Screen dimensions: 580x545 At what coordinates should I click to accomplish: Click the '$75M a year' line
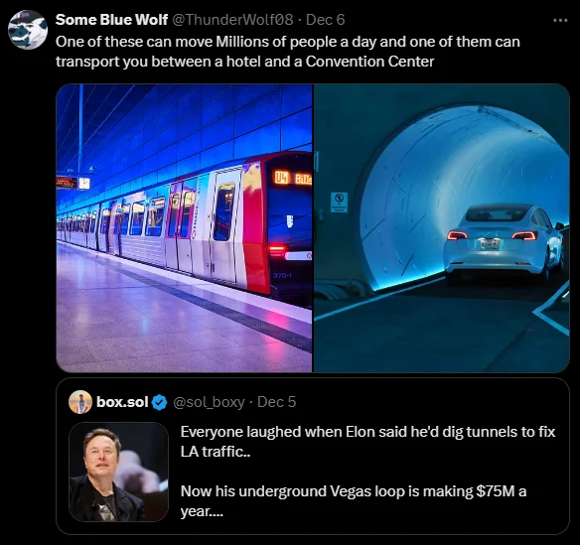(354, 501)
